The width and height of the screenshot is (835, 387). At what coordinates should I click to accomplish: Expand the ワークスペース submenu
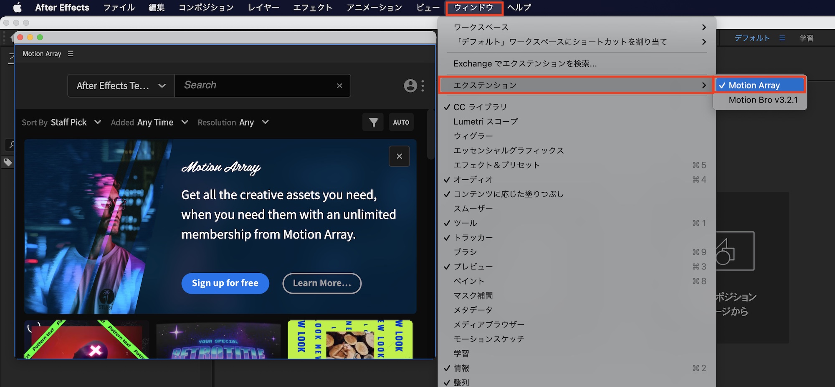[x=577, y=27]
